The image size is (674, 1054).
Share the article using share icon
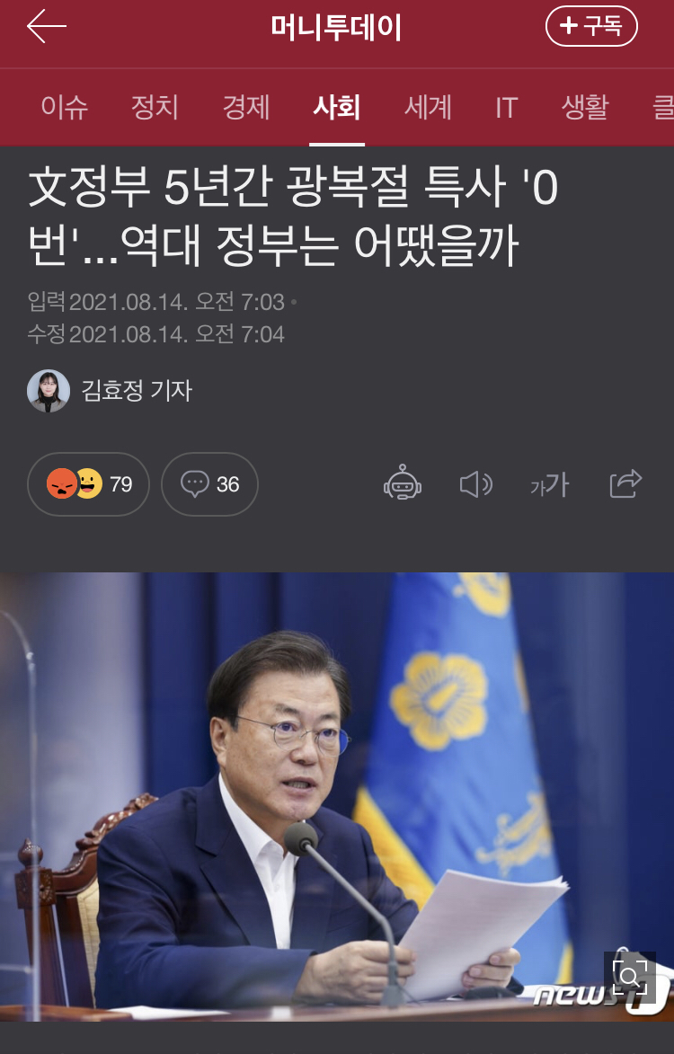[625, 483]
